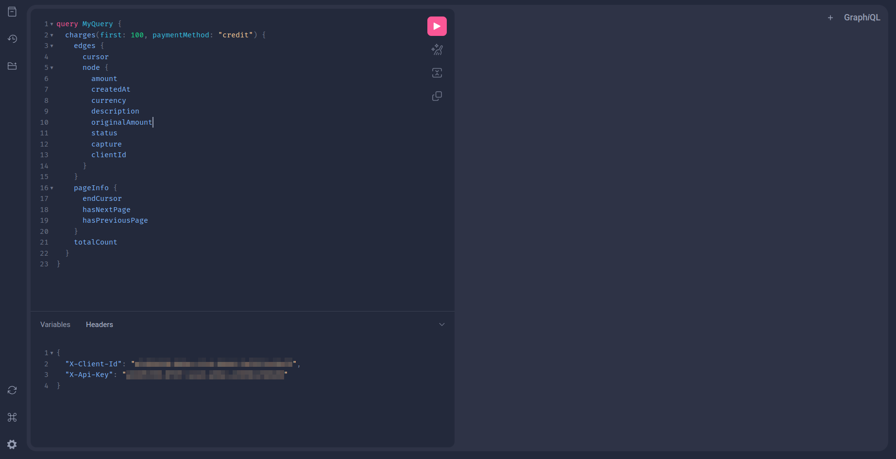Click the paymentMethod argument name
The height and width of the screenshot is (459, 896).
tap(181, 35)
